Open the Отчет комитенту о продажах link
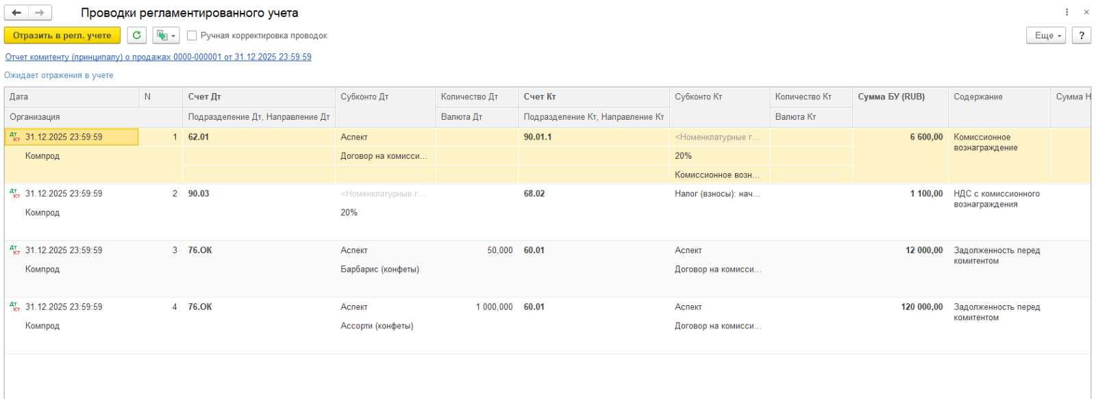Viewport: 1096px width, 399px height. click(x=158, y=57)
